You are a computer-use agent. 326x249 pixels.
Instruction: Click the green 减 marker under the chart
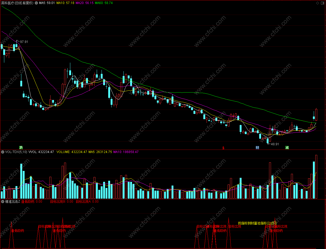click(287, 147)
